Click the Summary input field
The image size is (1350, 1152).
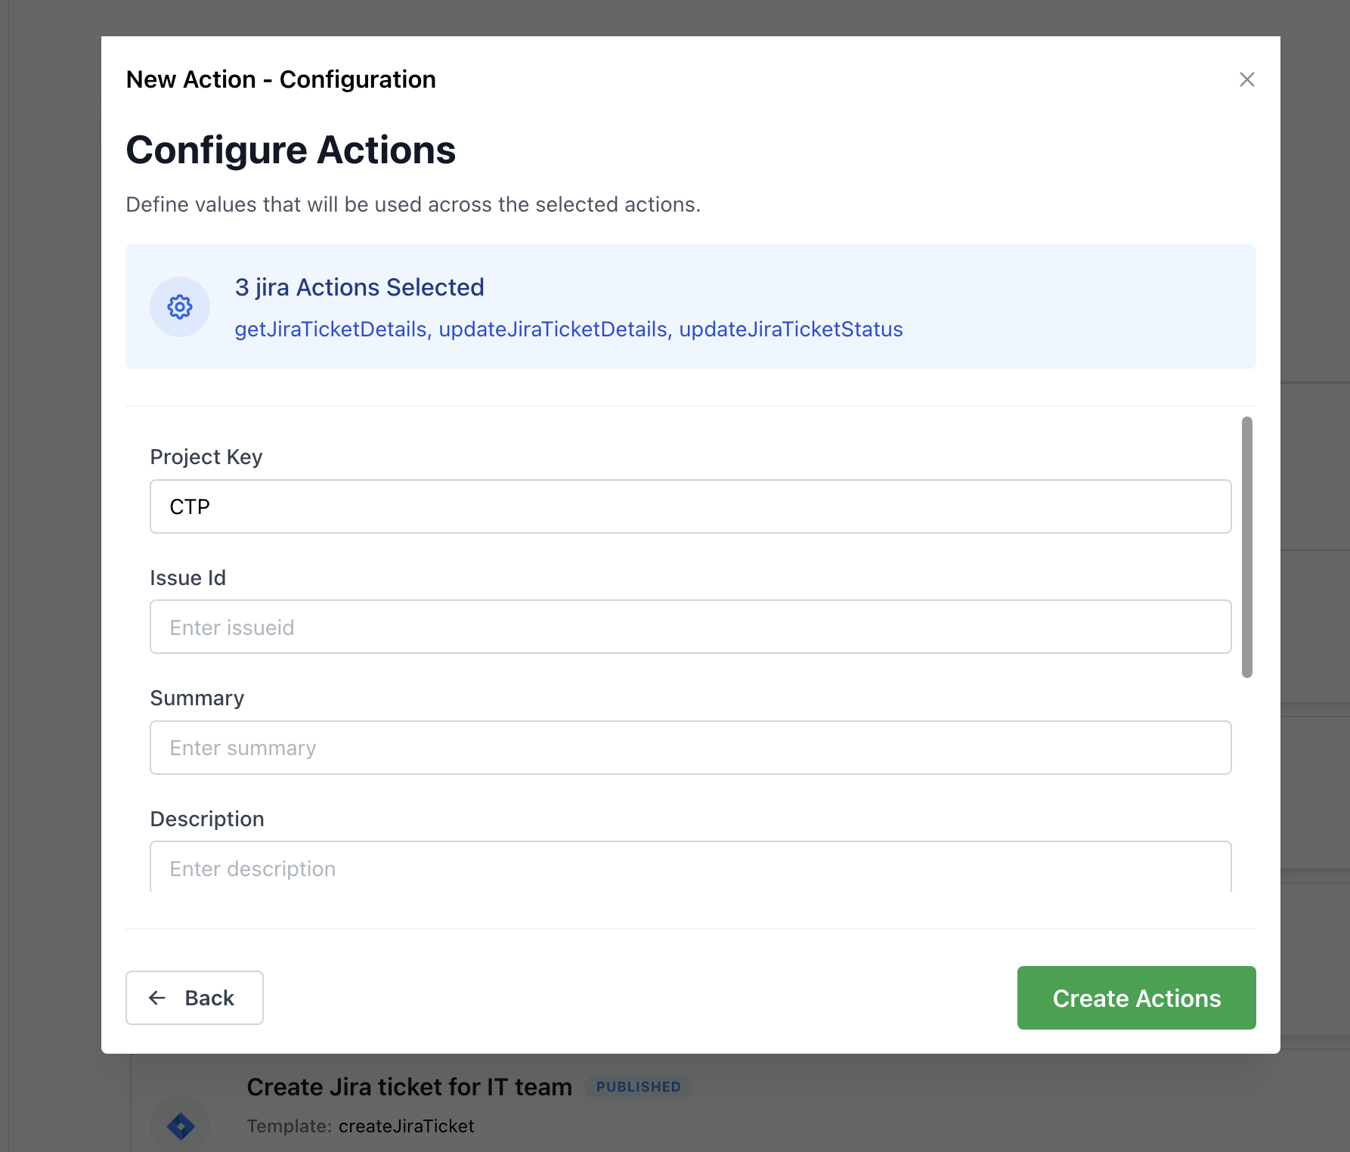(690, 748)
